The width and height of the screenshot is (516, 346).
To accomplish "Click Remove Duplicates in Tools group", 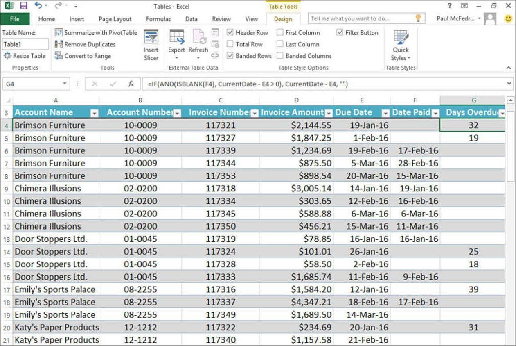I will (86, 44).
